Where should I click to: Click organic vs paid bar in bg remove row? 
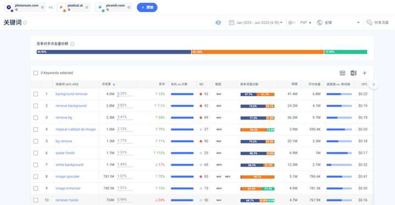182,141
